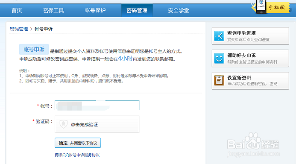The height and width of the screenshot is (164, 296).
Task: Select the 密码管理 tab
Action: [137, 10]
